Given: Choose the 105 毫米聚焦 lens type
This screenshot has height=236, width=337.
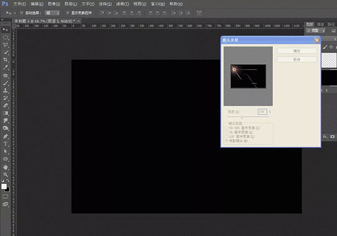Looking at the screenshot, I should coord(227,136).
